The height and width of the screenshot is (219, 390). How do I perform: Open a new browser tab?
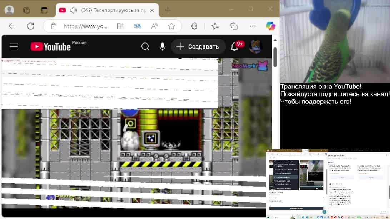click(x=168, y=10)
